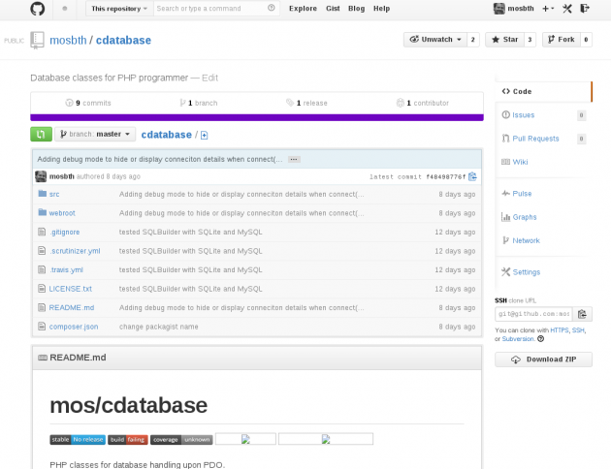The width and height of the screenshot is (611, 469).
Task: Open the .travis.yml file
Action: (66, 269)
